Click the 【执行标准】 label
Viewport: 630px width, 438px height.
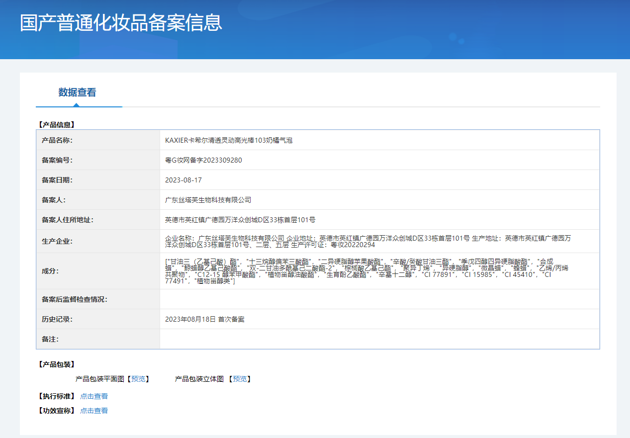56,396
